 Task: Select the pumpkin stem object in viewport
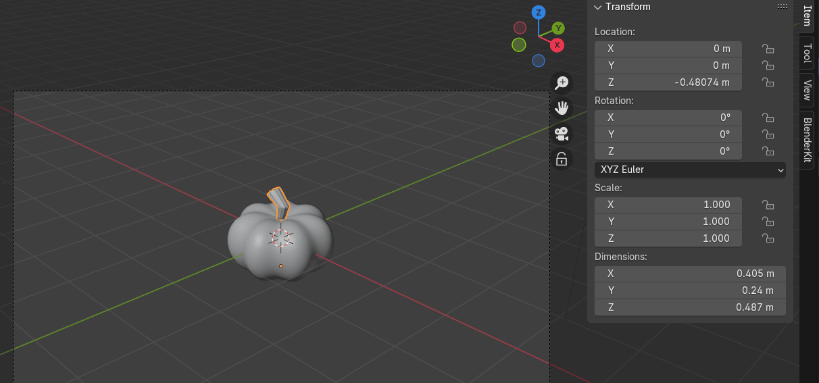[278, 203]
